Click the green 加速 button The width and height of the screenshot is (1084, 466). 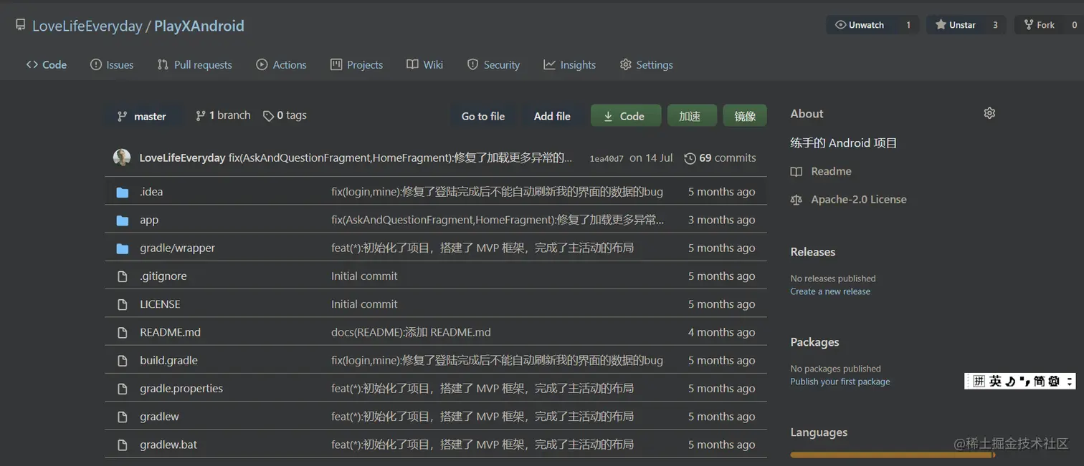(692, 116)
